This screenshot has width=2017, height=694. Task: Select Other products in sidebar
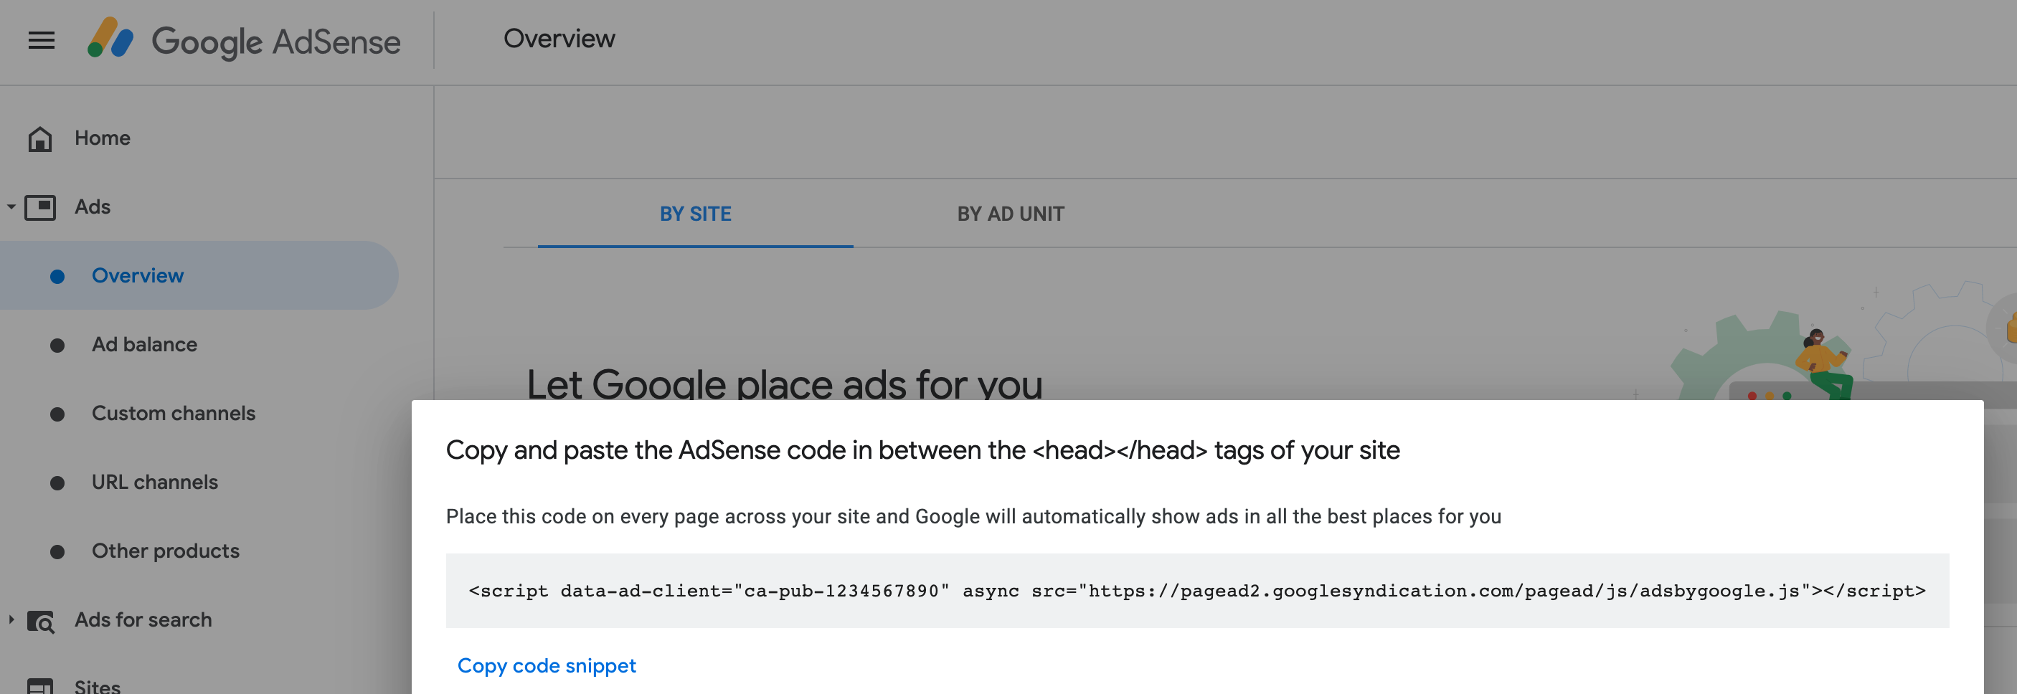(166, 551)
